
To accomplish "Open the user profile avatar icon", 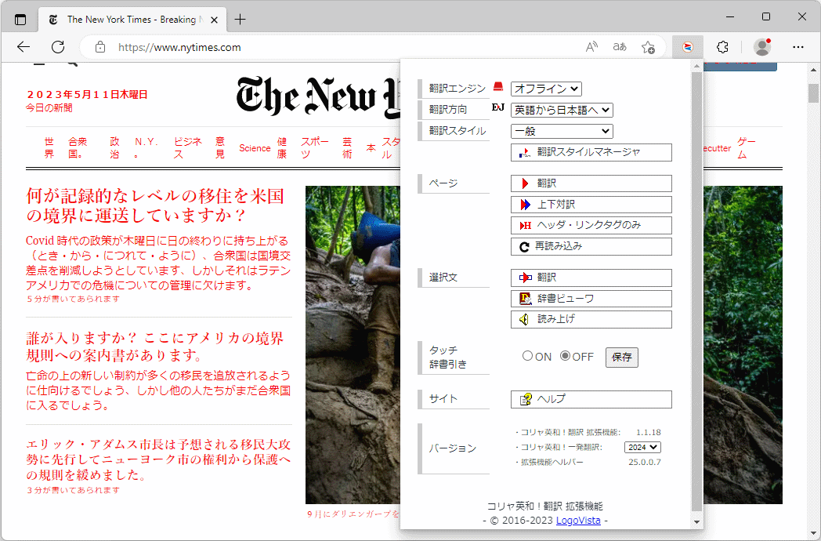I will [x=761, y=47].
